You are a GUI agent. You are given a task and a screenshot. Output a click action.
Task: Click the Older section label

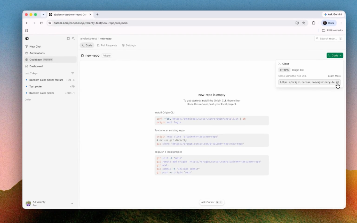(x=28, y=99)
